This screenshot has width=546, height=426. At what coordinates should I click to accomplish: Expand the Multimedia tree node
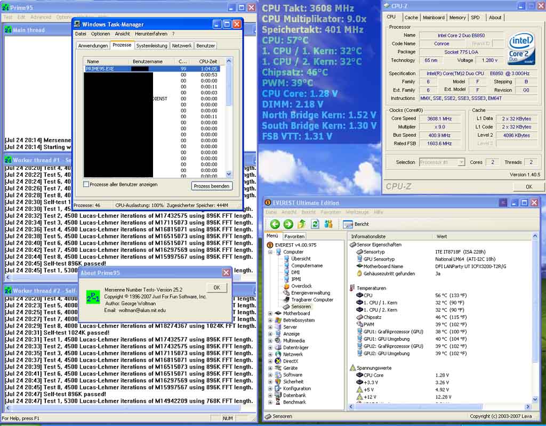click(x=270, y=341)
